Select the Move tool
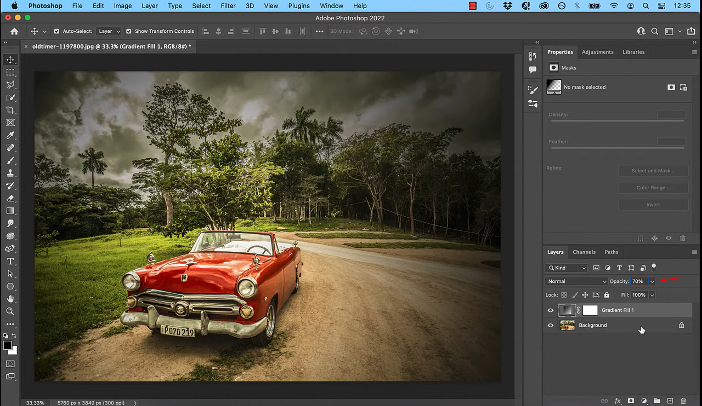Image resolution: width=702 pixels, height=406 pixels. click(x=10, y=60)
